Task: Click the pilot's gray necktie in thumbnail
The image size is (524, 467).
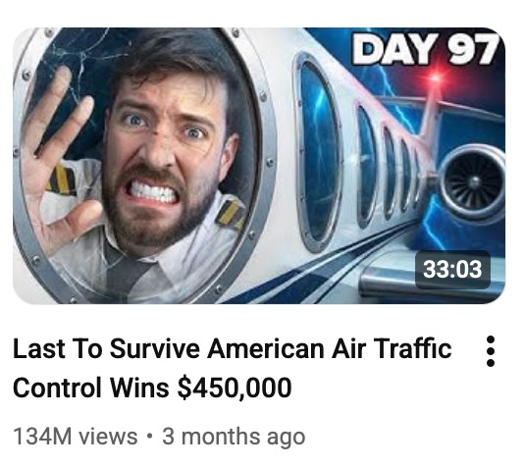Action: coord(121,271)
